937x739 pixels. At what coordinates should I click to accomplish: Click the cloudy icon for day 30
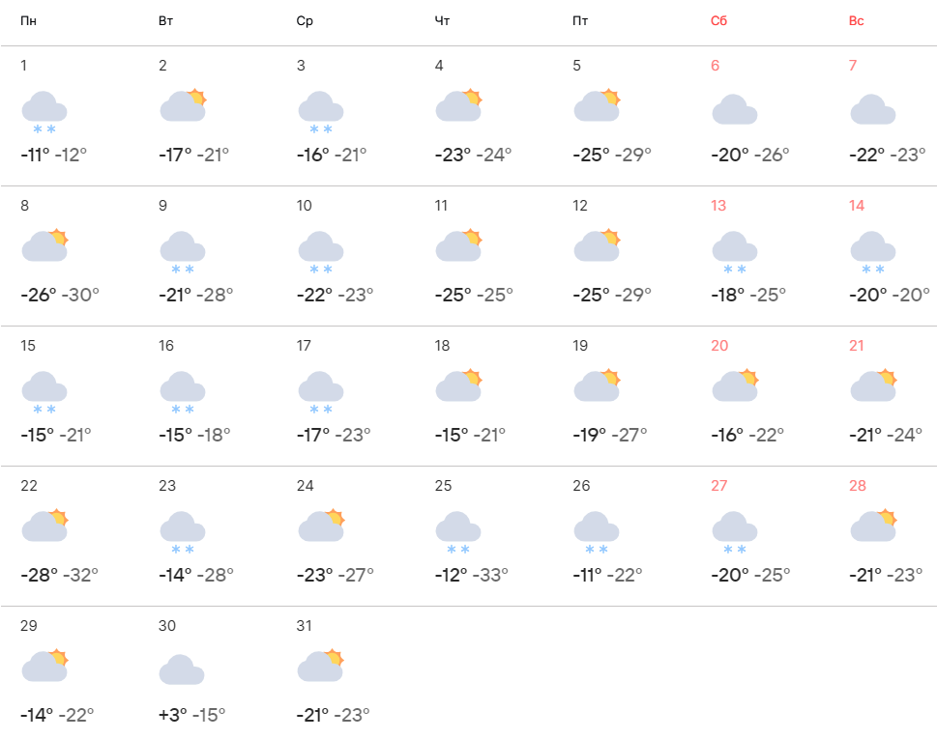(182, 669)
